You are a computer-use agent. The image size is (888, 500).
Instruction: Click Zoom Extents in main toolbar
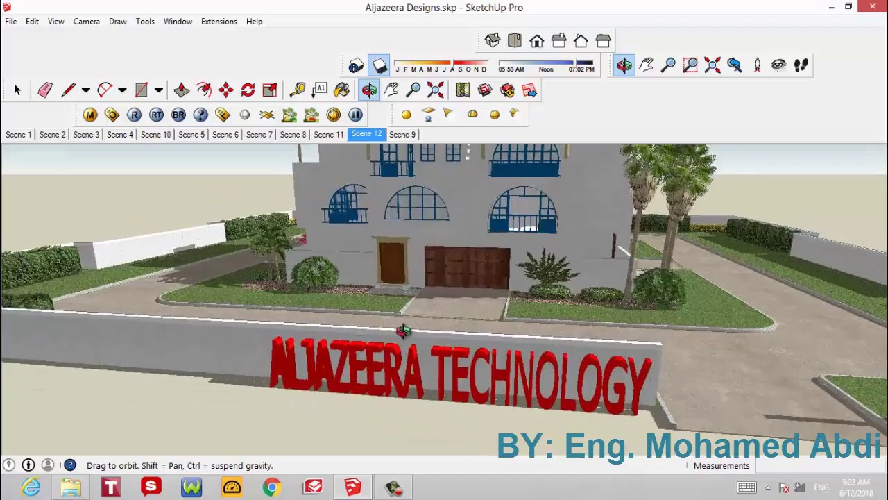pyautogui.click(x=436, y=90)
